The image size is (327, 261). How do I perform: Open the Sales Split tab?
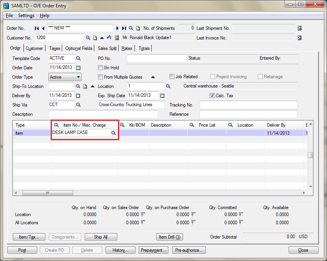107,48
